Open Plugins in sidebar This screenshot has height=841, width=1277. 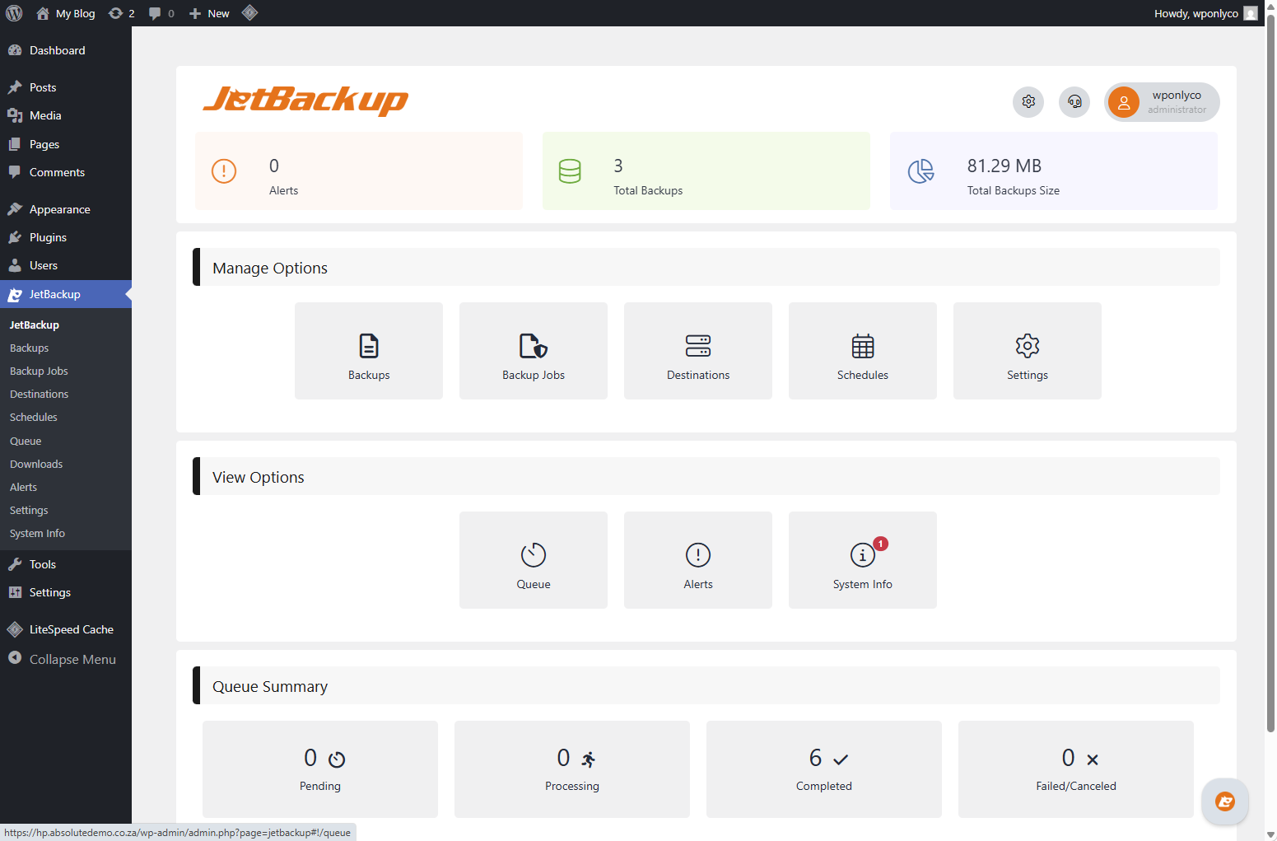pos(66,237)
